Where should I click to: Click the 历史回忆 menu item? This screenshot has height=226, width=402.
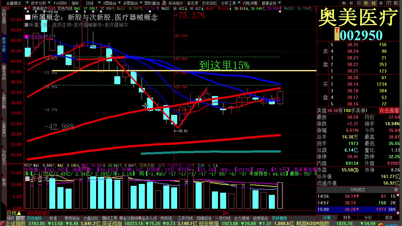(x=209, y=3)
